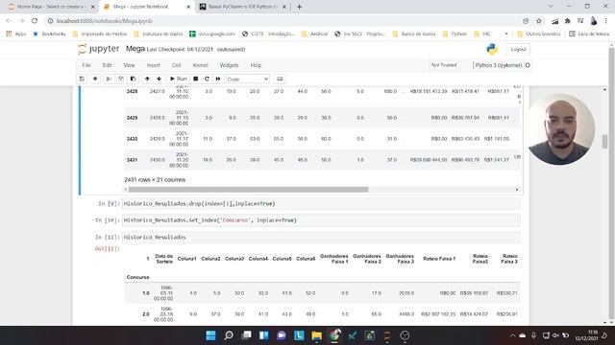Focus cell In [9] drop code
This screenshot has width=615, height=345.
coord(321,204)
